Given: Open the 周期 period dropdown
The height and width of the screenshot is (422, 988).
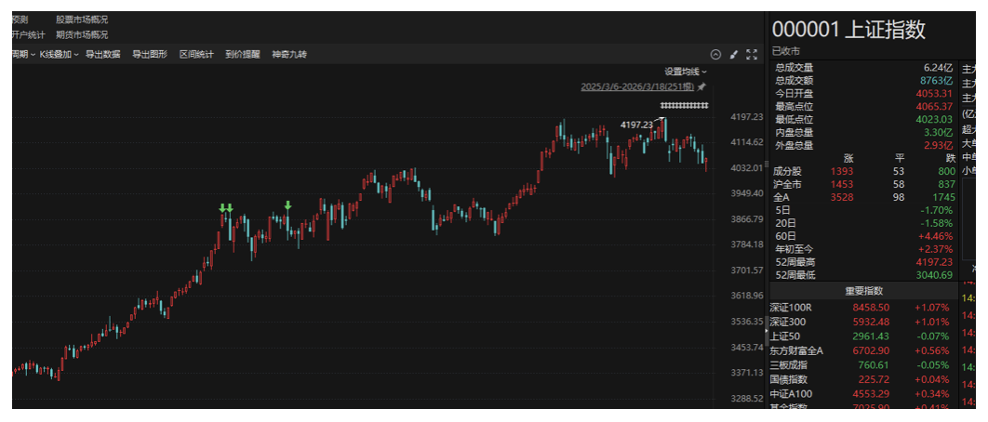Looking at the screenshot, I should coord(23,55).
